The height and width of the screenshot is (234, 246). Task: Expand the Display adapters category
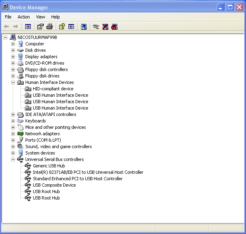(x=13, y=57)
